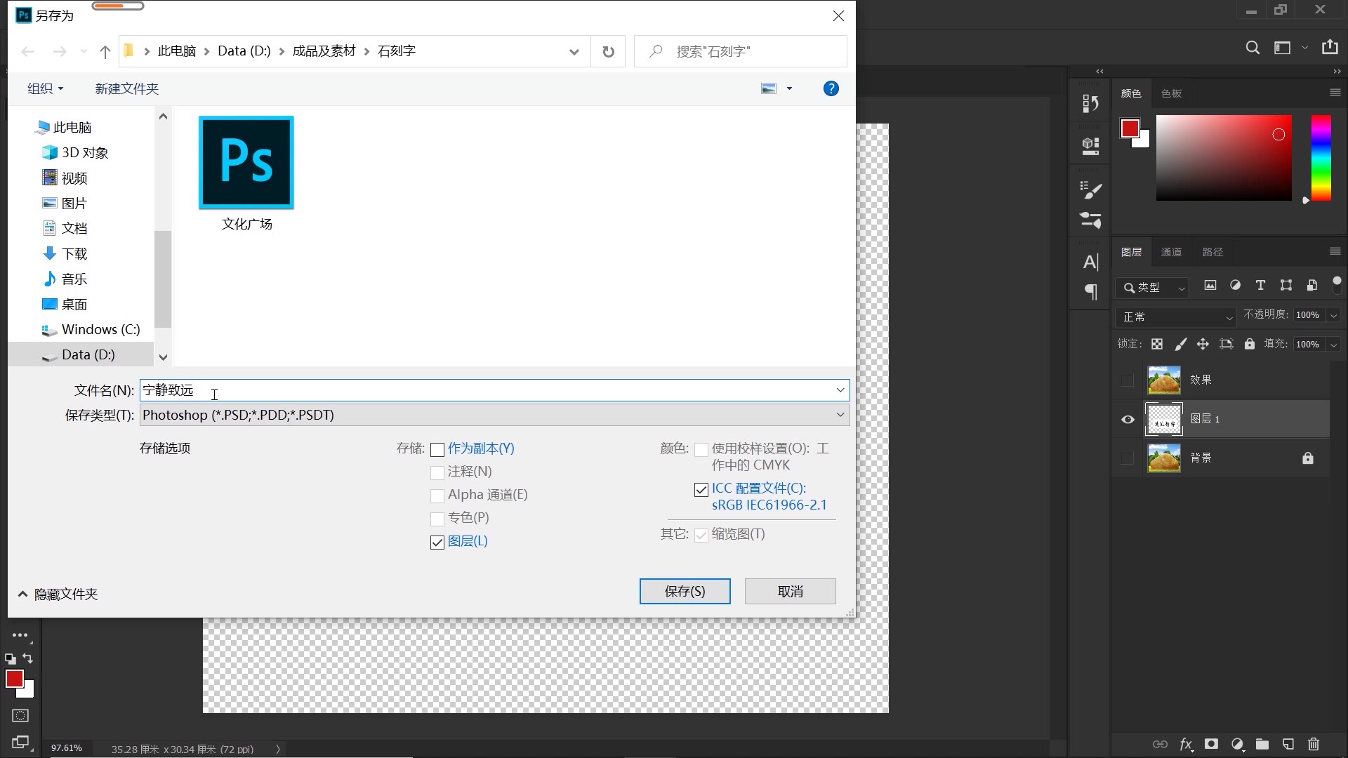This screenshot has height=758, width=1348.
Task: Create a new group folder icon
Action: (x=1262, y=744)
